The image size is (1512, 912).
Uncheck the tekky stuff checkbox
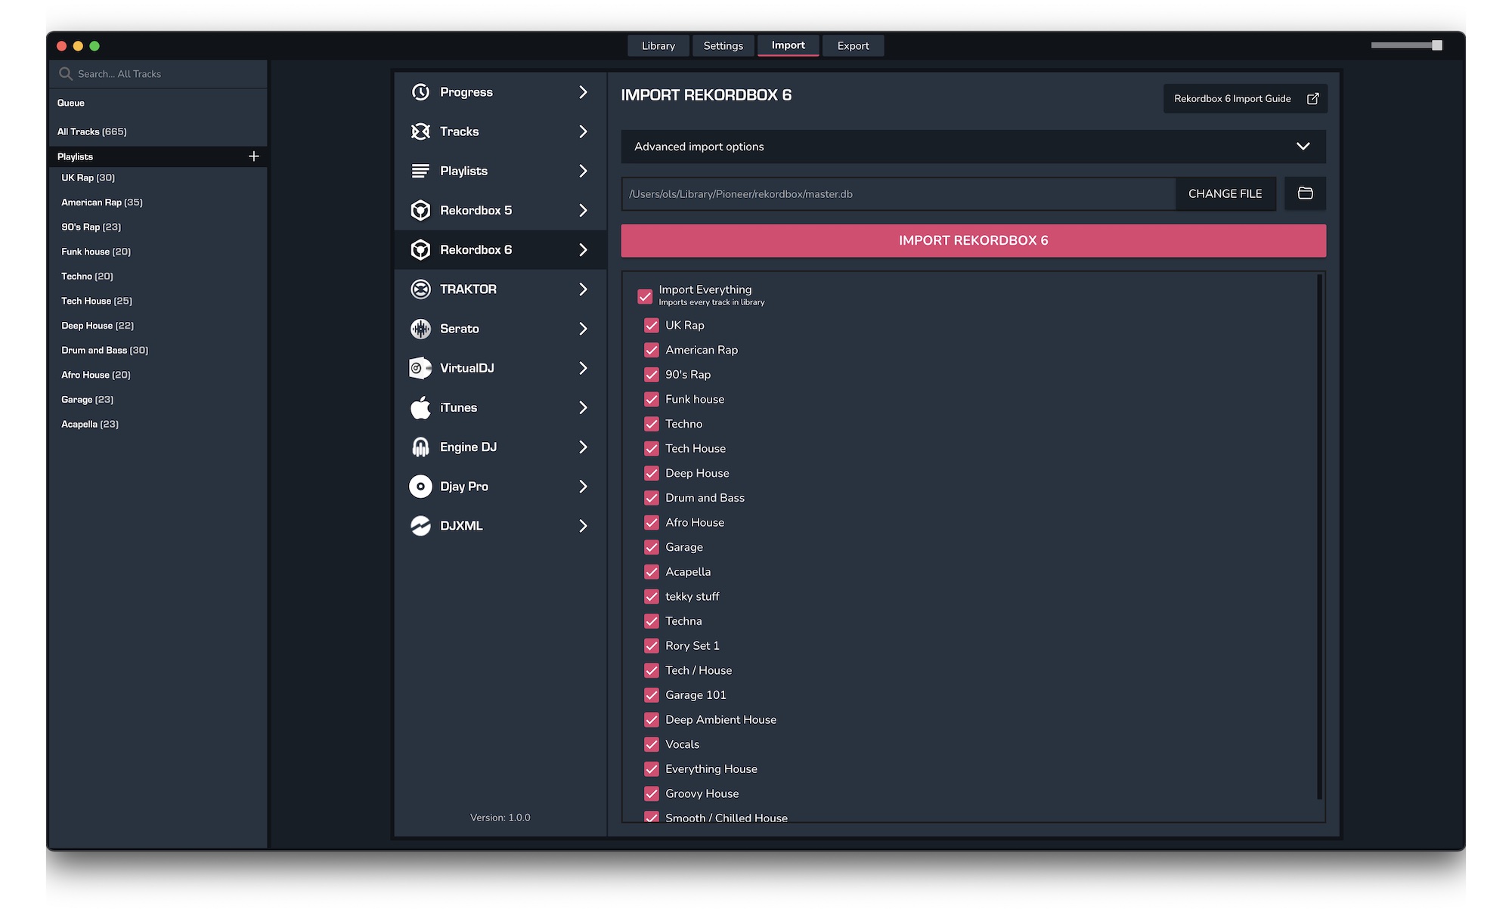click(x=652, y=596)
